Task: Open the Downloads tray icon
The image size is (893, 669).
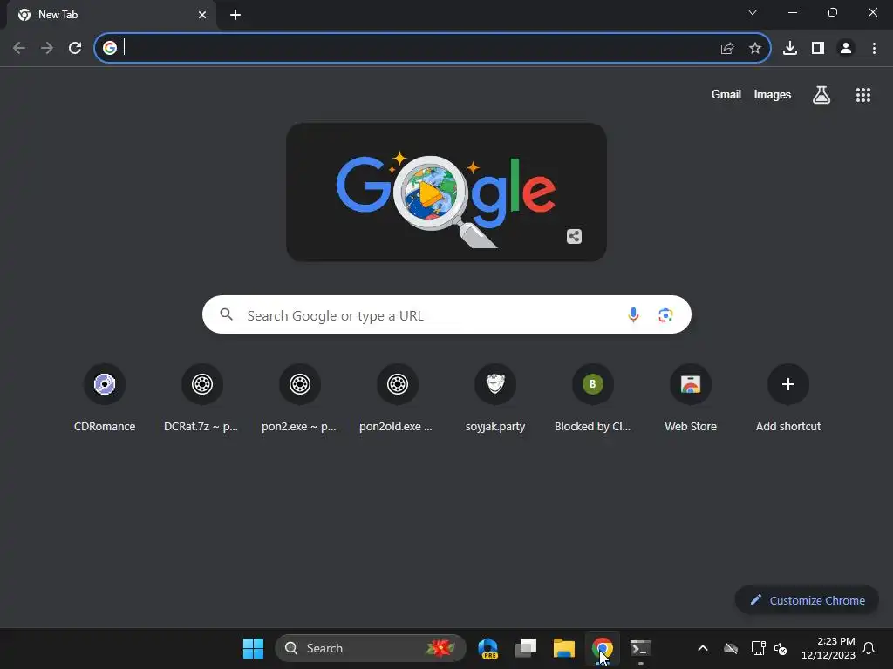Action: (790, 49)
